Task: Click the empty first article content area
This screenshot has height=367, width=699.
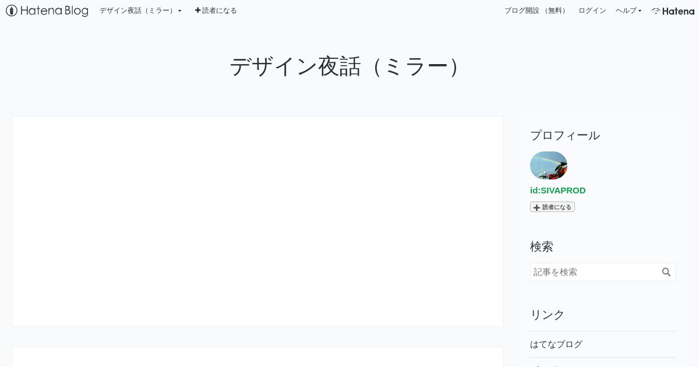Action: tap(257, 221)
